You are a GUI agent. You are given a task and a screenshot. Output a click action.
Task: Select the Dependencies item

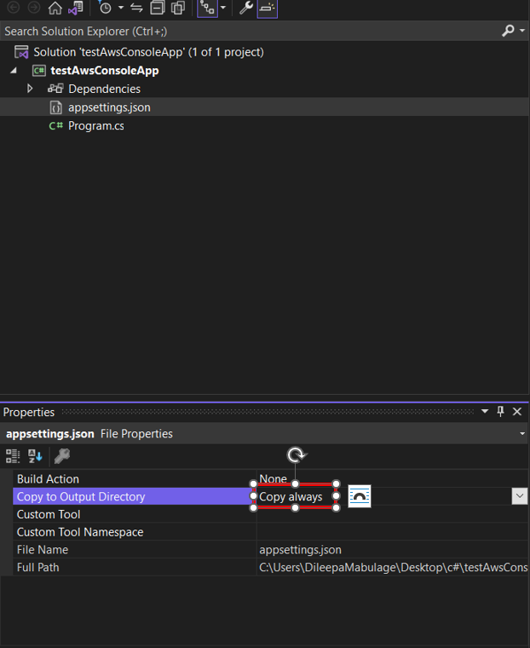point(104,89)
